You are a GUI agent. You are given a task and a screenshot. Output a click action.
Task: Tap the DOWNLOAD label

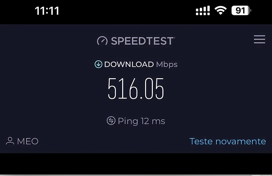point(129,64)
